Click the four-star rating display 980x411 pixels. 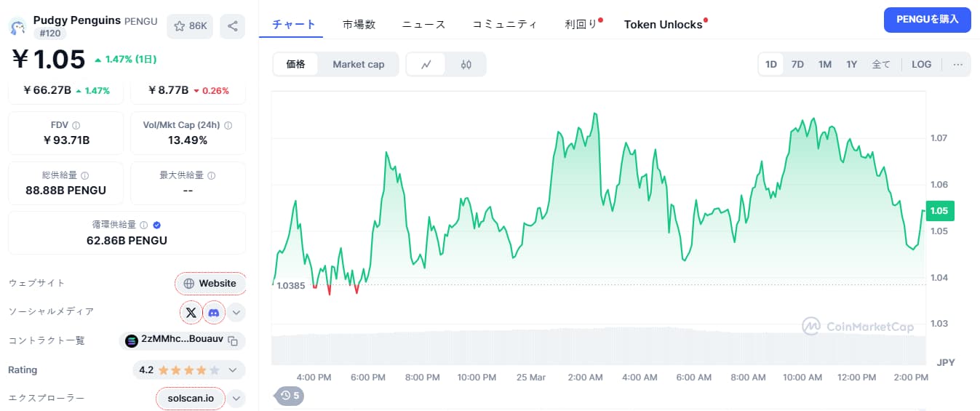coord(188,370)
